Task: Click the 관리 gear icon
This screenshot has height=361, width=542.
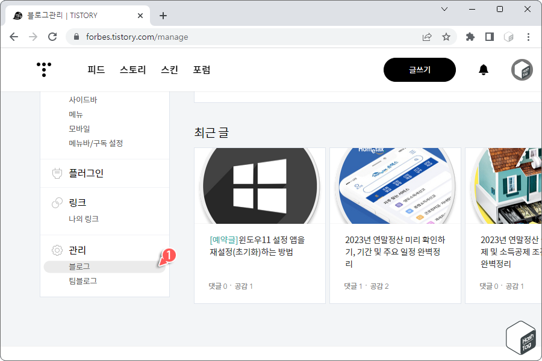Action: coord(57,250)
